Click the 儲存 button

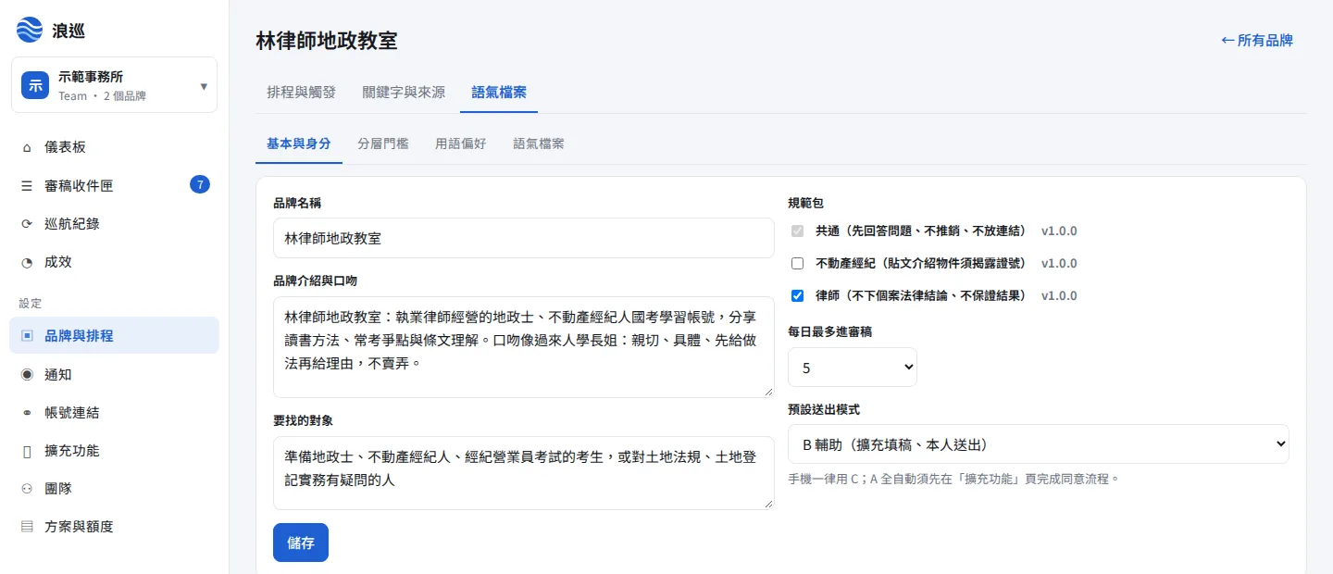pyautogui.click(x=301, y=543)
